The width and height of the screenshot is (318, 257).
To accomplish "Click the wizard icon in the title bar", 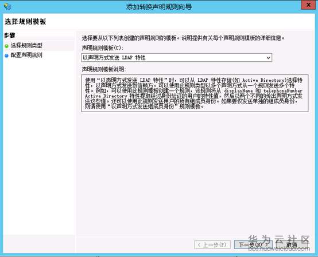I will [x=7, y=7].
